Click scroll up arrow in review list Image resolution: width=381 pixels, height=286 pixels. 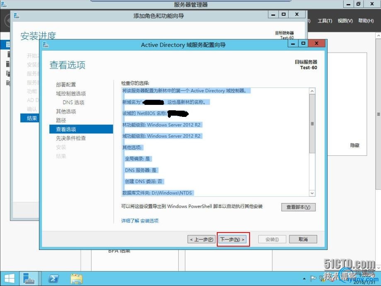312,91
